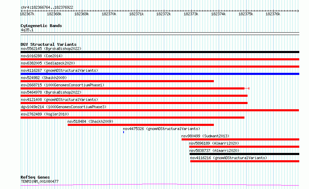
Task: Select the red bar under nsv980499
Action: (240, 140)
